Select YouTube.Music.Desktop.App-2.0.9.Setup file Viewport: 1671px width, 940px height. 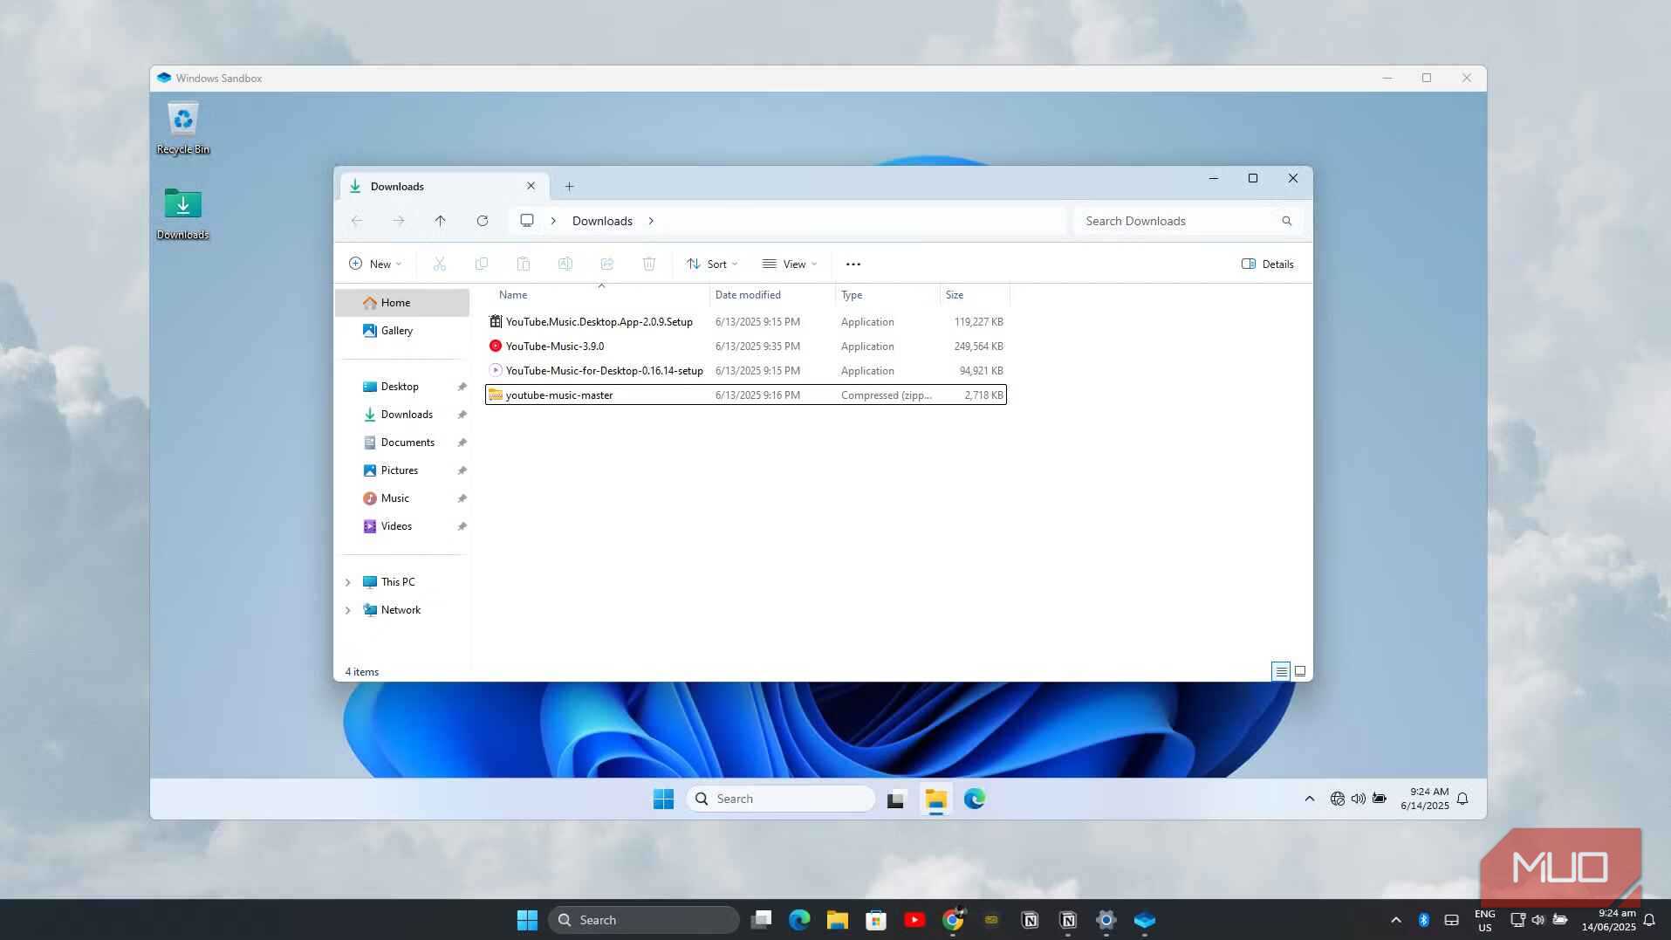pyautogui.click(x=746, y=322)
